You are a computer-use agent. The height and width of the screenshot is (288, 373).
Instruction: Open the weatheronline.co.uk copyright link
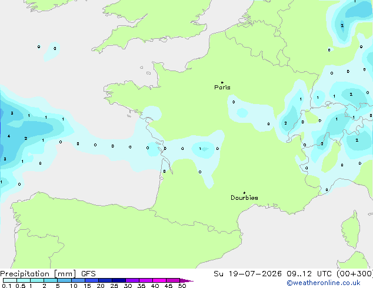tap(324, 283)
